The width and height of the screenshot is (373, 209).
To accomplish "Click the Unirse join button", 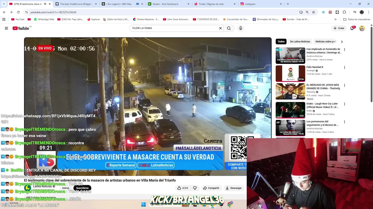I will pos(66,188).
